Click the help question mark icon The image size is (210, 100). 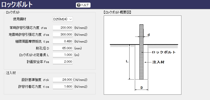point(79,5)
